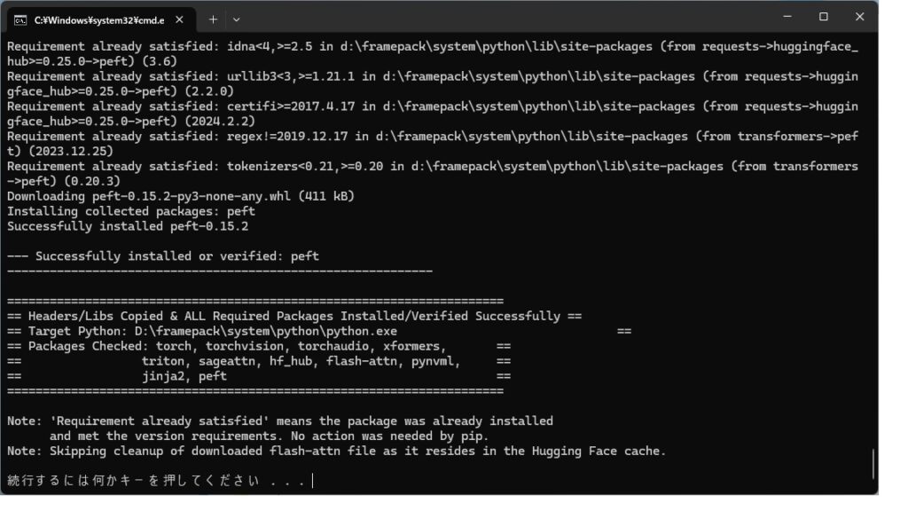The image size is (908, 511).
Task: Click the Japanese continue-prompt text
Action: coord(156,481)
